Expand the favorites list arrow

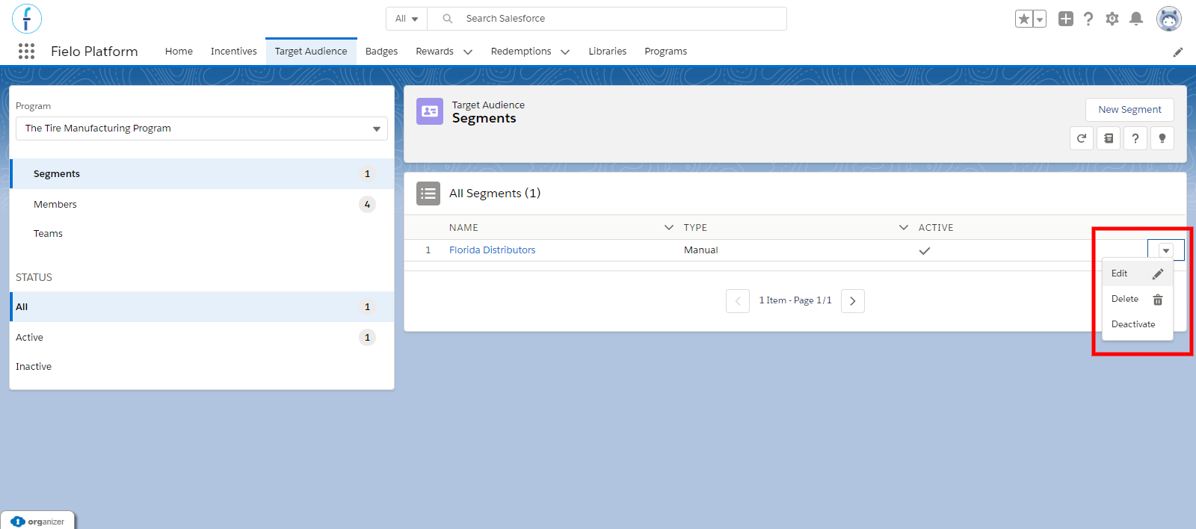click(x=1039, y=19)
